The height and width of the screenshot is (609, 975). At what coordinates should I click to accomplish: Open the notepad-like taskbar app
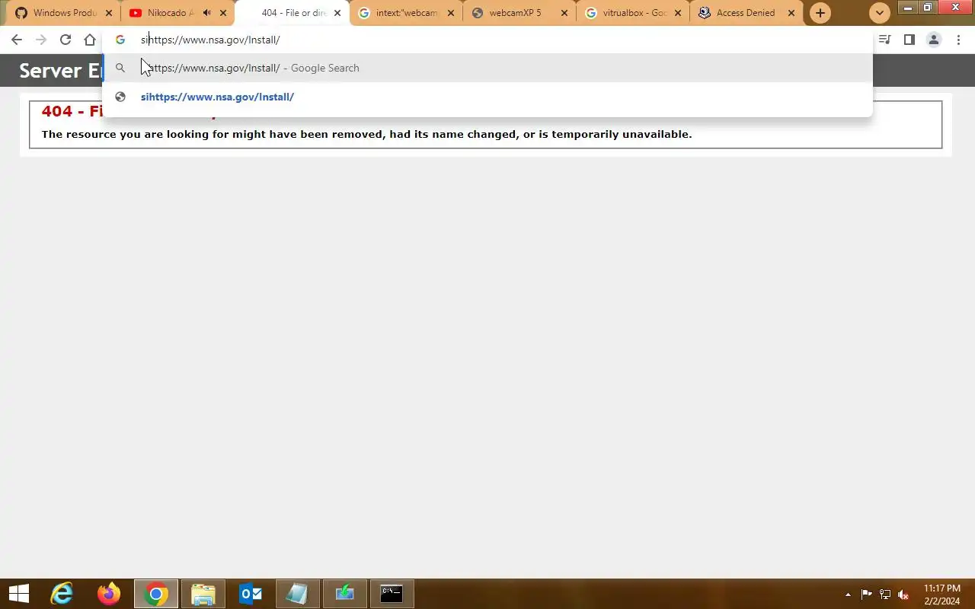(297, 594)
